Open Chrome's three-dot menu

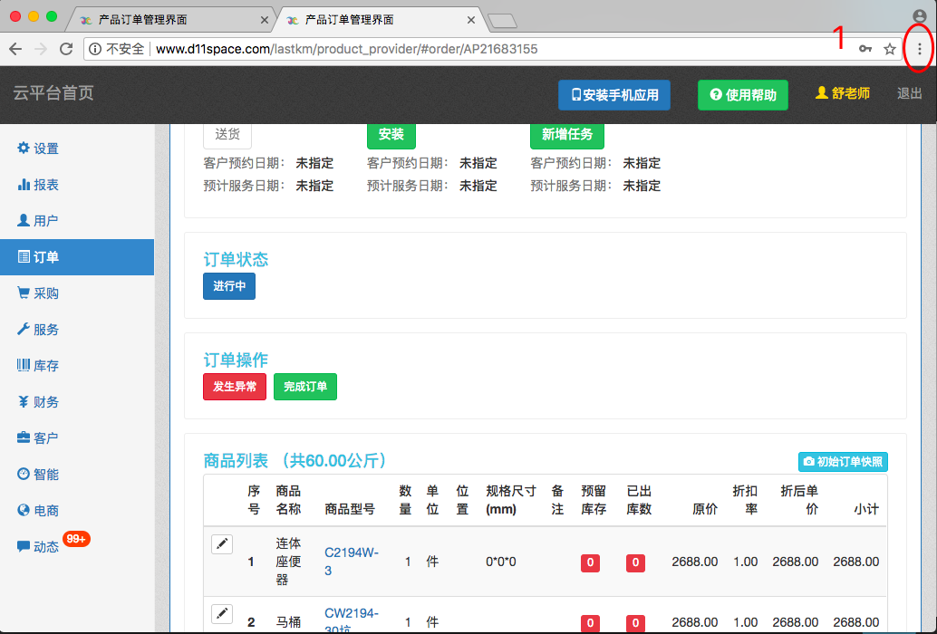click(x=919, y=49)
